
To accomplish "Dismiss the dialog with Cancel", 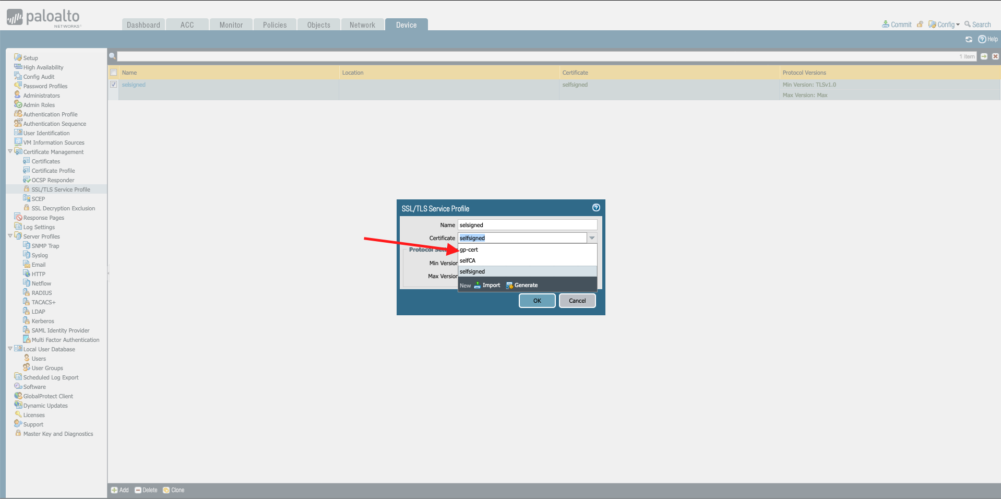I will click(577, 301).
